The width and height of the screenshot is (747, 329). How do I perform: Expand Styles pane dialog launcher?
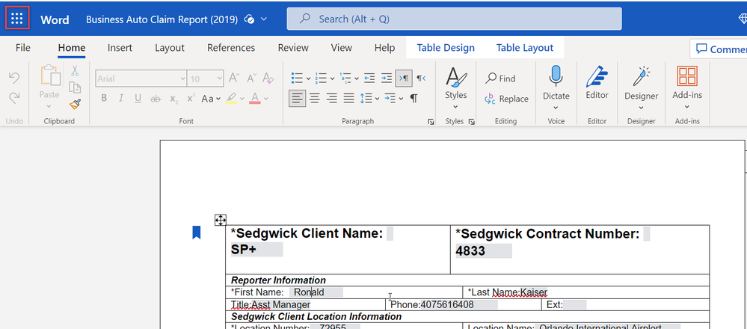tap(472, 122)
